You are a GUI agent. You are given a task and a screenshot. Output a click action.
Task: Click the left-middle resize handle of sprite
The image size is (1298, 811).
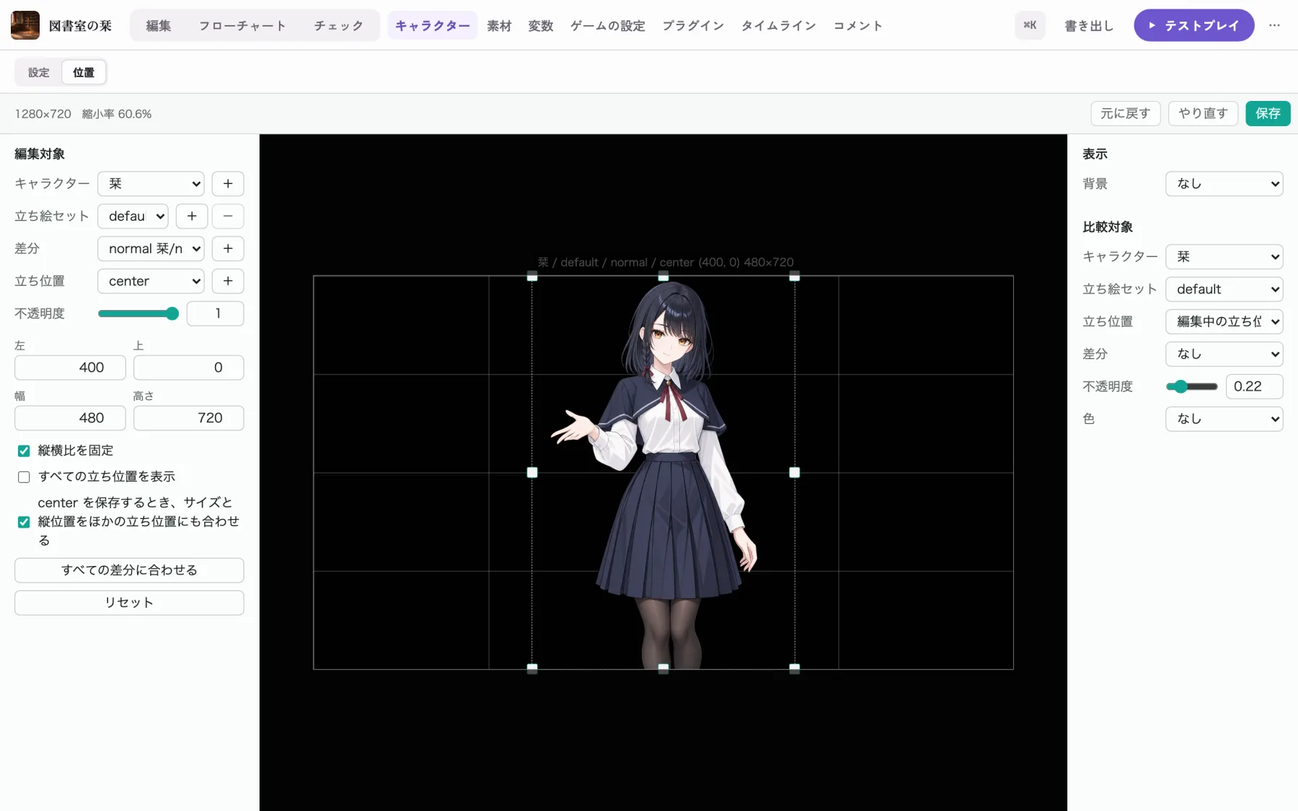(532, 473)
